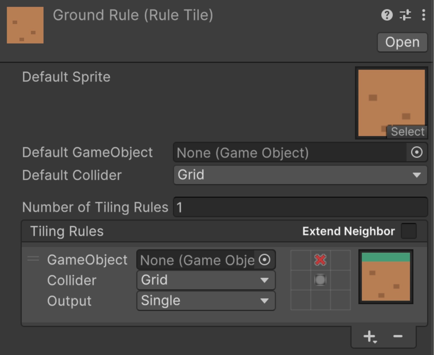
Task: Open the Default Collider dropdown
Action: tap(301, 175)
